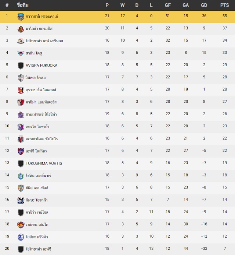Click the GF column header

(168, 5)
